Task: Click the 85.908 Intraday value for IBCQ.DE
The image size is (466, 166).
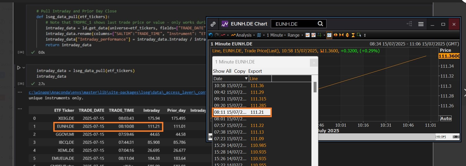Action: [x=154, y=142]
